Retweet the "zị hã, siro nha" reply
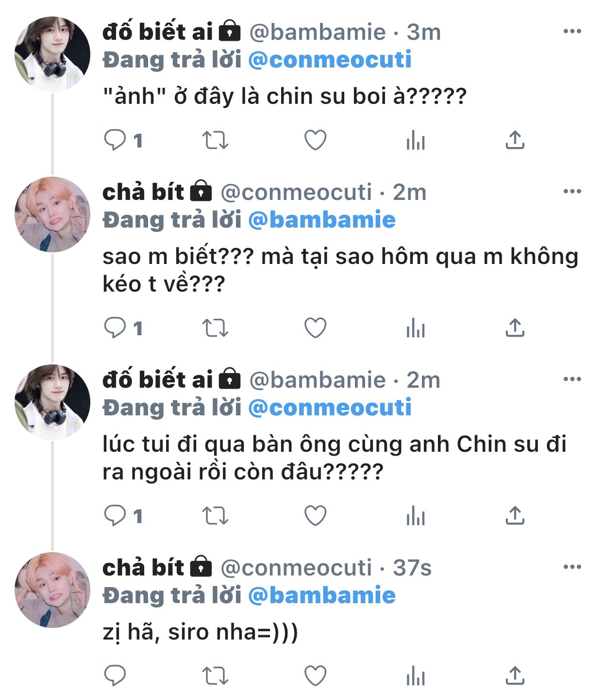The height and width of the screenshot is (690, 603). [215, 675]
